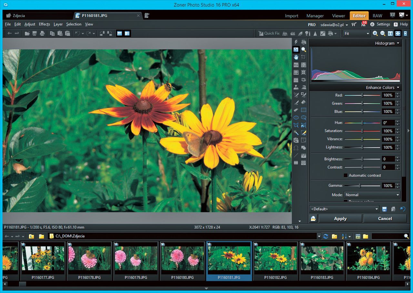
Task: Open the Selection menu
Action: 74,24
